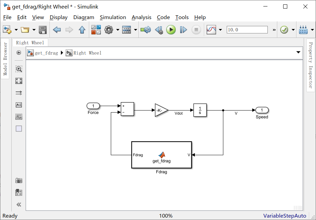Expand the Model Advisor dropdown arrow

click(x=293, y=30)
